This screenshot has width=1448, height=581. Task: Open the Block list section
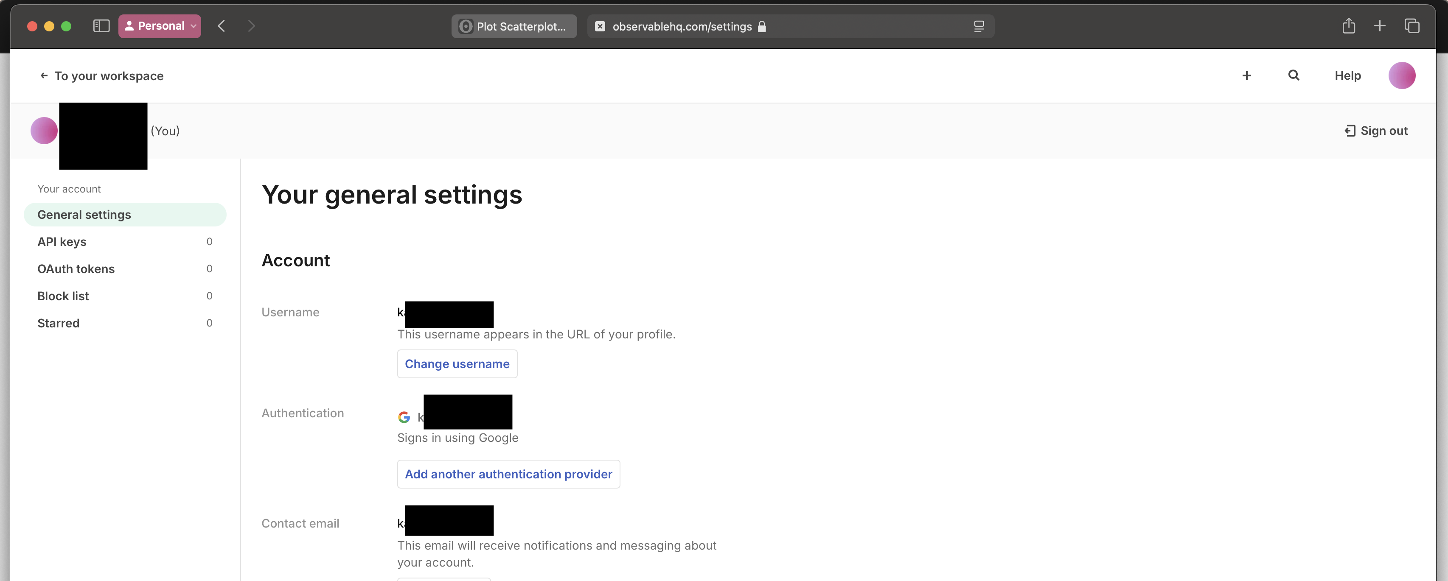pyautogui.click(x=63, y=296)
